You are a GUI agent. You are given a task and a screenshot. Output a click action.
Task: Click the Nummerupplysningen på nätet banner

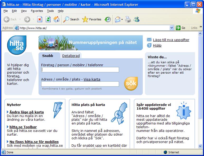(x=91, y=43)
